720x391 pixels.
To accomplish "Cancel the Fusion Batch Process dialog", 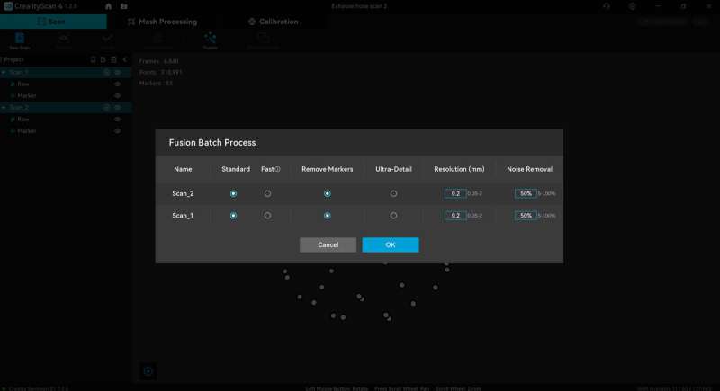I will 328,244.
